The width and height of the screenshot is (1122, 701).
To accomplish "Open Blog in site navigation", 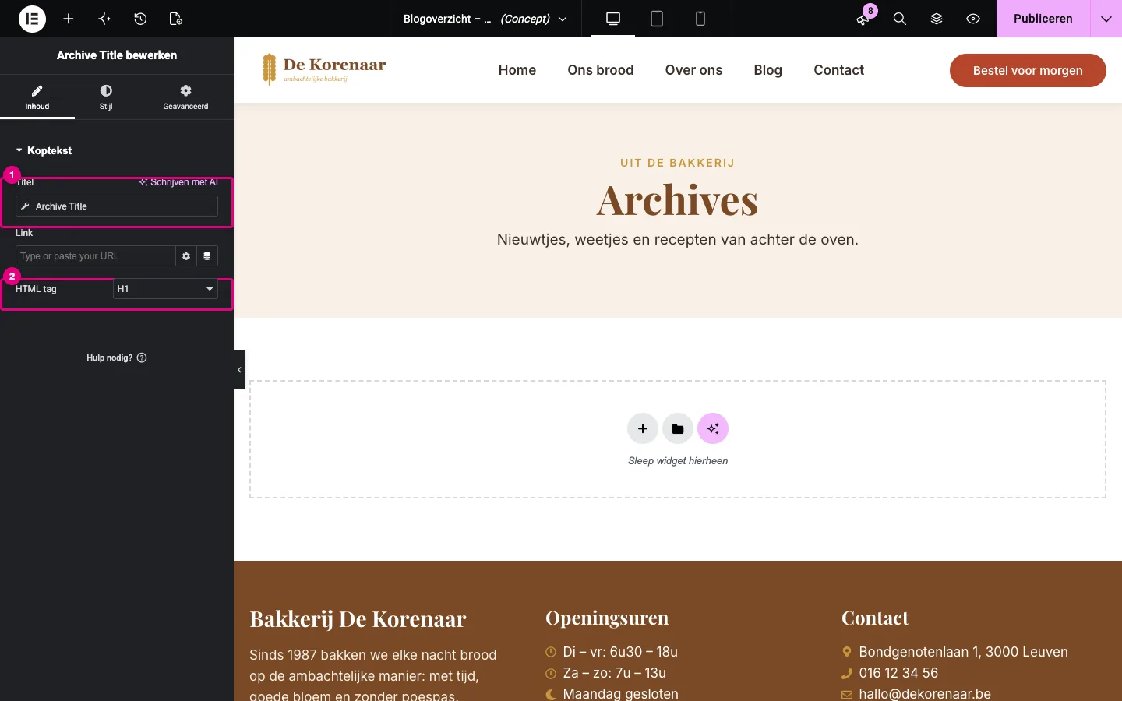I will [x=767, y=70].
